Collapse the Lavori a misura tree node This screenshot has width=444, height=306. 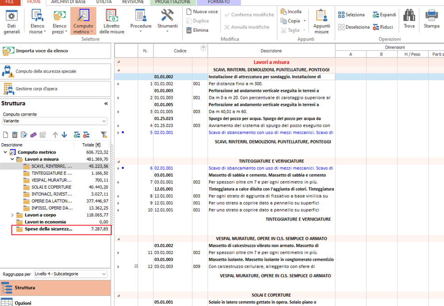click(12, 159)
